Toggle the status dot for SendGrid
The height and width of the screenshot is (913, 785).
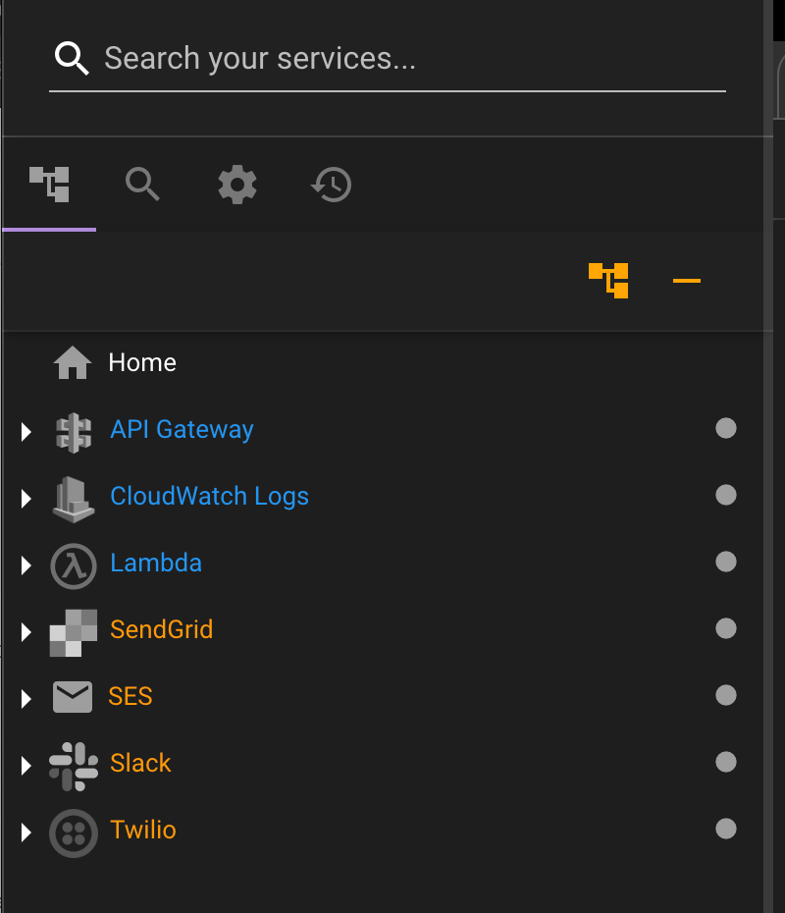coord(726,629)
